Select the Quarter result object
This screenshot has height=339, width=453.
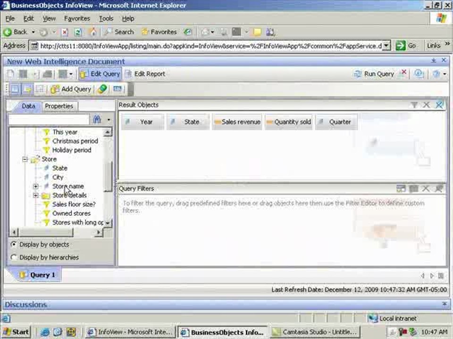click(x=336, y=122)
